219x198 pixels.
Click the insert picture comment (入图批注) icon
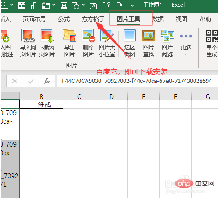(5, 36)
